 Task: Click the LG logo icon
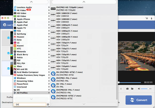click(x=15, y=43)
